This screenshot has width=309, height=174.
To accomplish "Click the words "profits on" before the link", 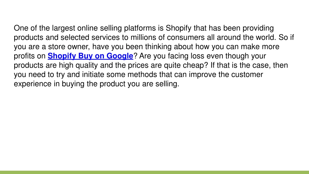I will tap(30, 56).
